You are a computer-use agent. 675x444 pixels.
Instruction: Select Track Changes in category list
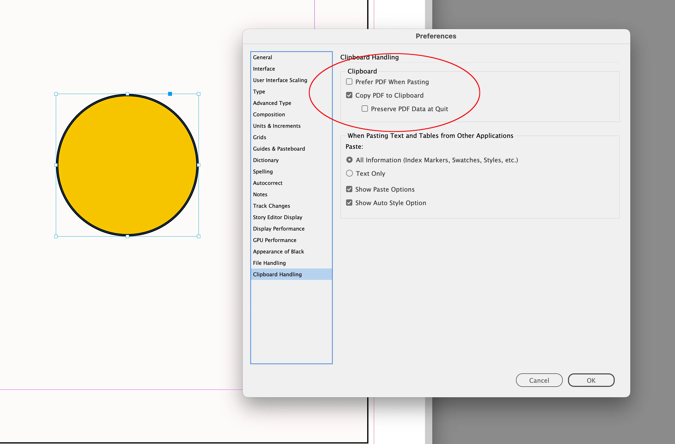point(272,206)
